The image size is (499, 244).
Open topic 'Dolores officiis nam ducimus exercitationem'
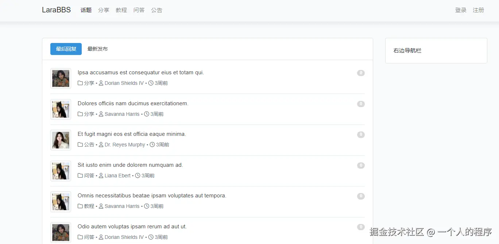pos(133,103)
